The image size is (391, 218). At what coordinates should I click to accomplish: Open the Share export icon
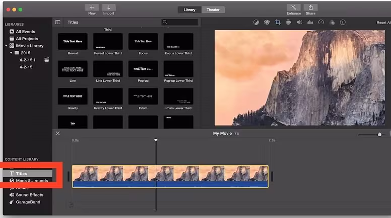(x=310, y=8)
